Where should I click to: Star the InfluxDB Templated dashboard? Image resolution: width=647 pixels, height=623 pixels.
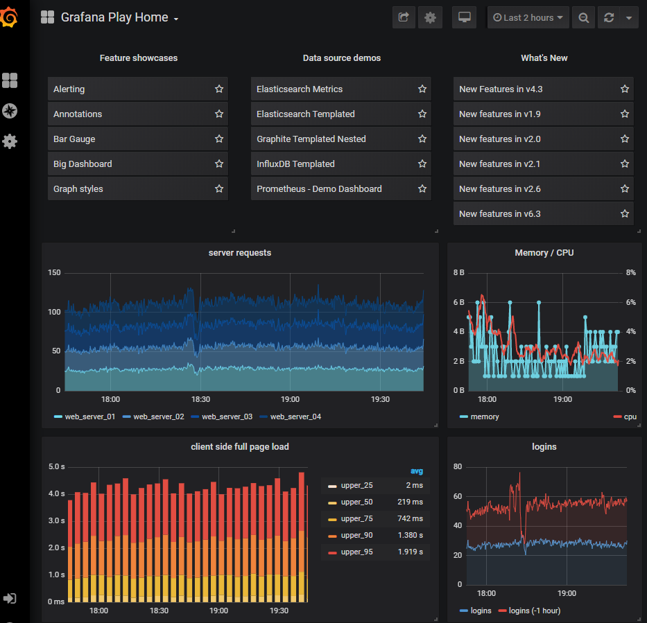(422, 164)
